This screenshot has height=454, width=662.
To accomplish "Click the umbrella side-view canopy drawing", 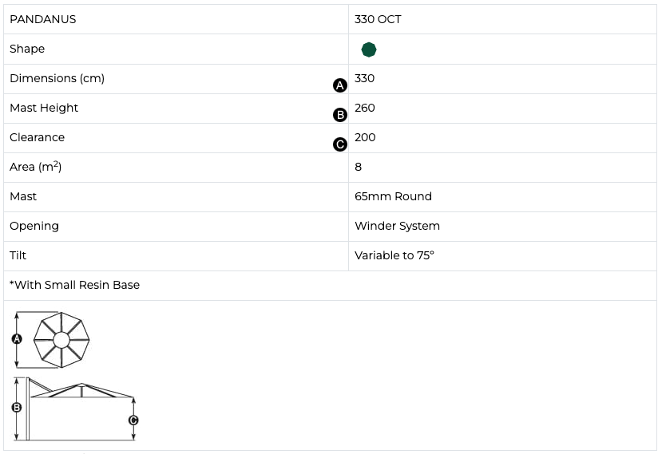I will click(81, 390).
